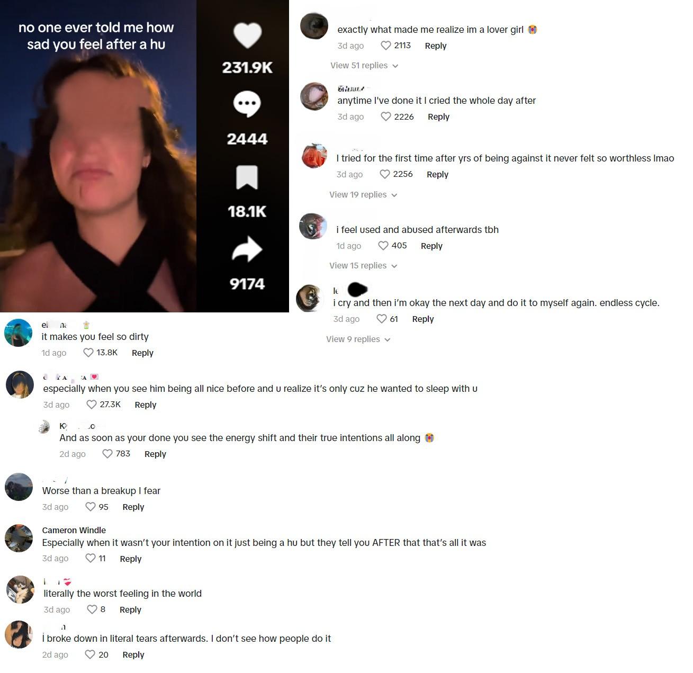Expand View 9 replies
Image resolution: width=693 pixels, height=673 pixels.
[358, 339]
